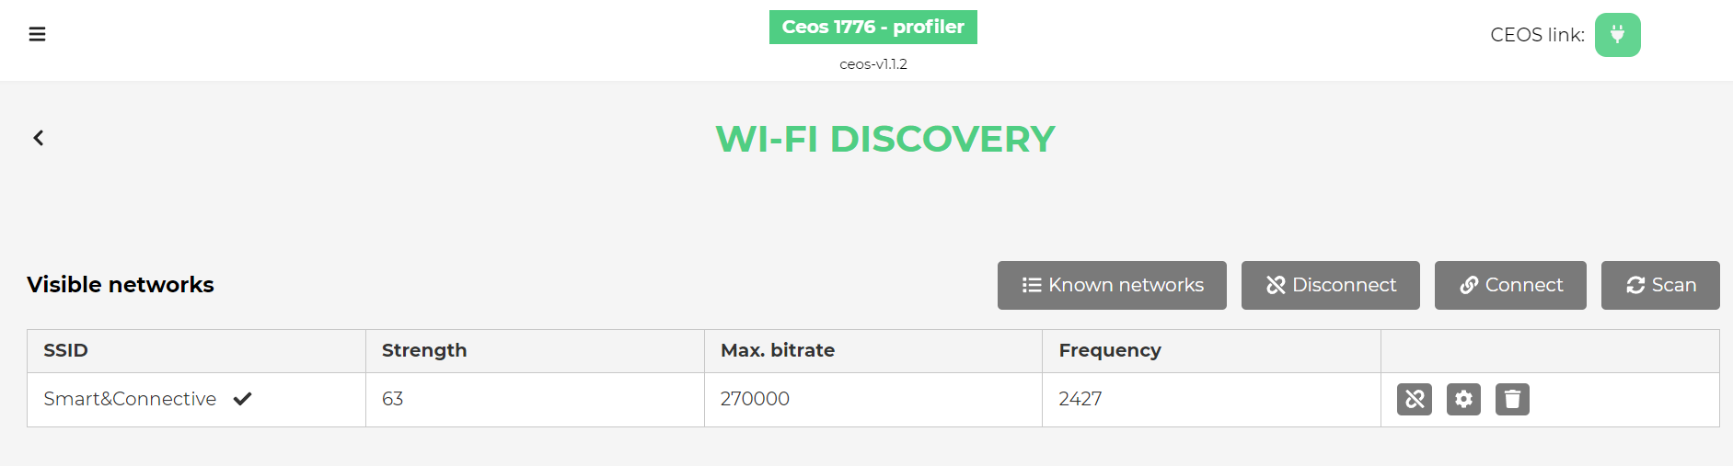Scan for Wi-Fi networks

[1660, 285]
